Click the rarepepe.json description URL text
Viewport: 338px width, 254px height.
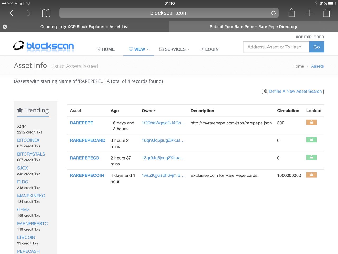[x=231, y=123]
